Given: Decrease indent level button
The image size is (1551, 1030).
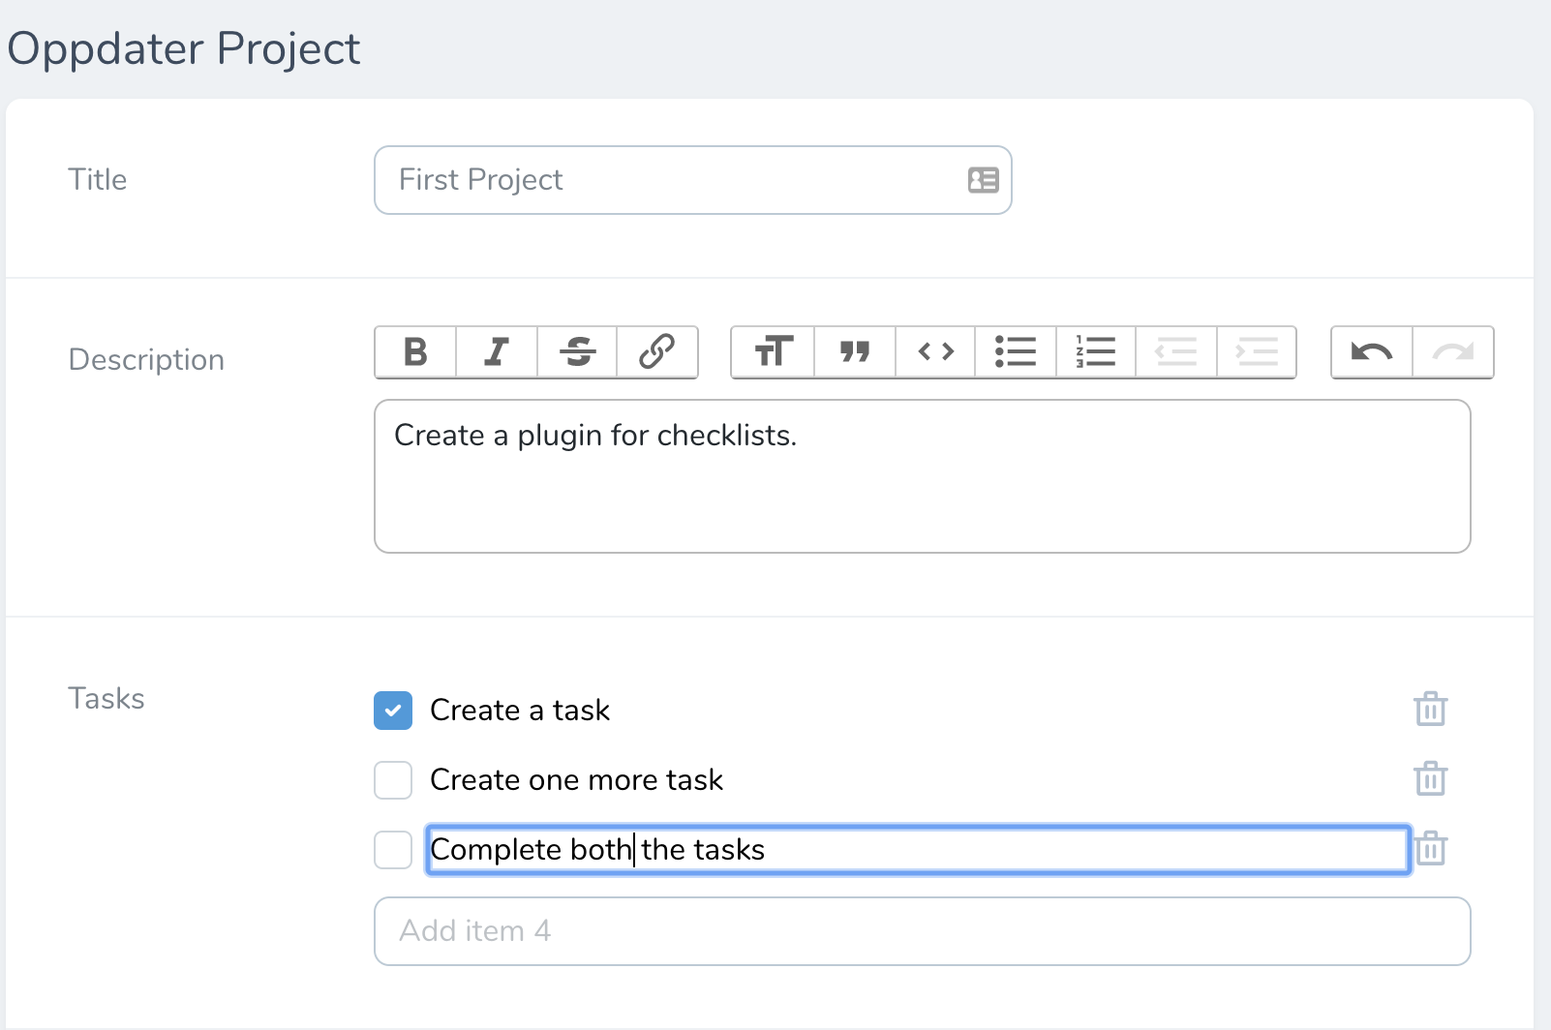Looking at the screenshot, I should pyautogui.click(x=1176, y=352).
